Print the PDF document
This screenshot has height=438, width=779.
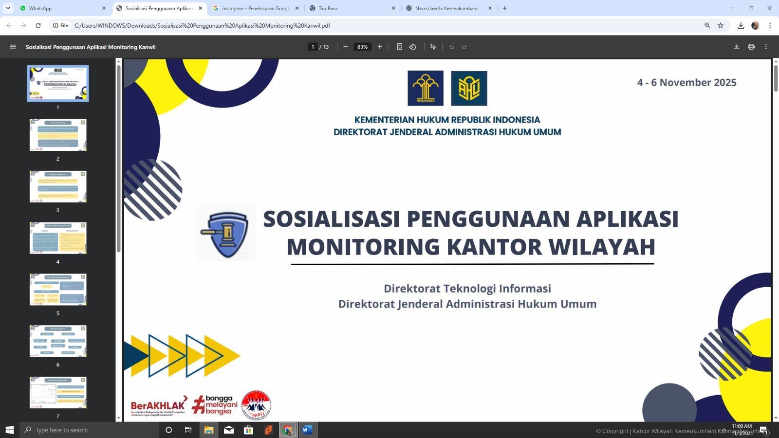pyautogui.click(x=751, y=47)
